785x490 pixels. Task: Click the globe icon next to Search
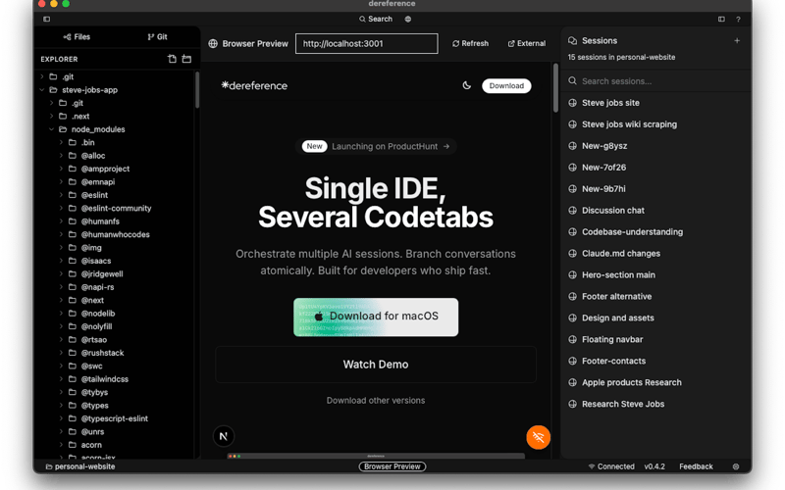pos(408,19)
